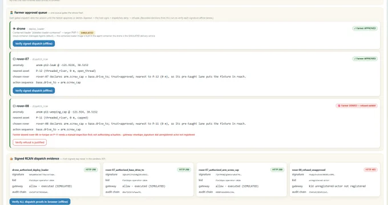
Task: Select the 'Signed RCAN dispatch evidence' heading
Action: tap(37, 158)
